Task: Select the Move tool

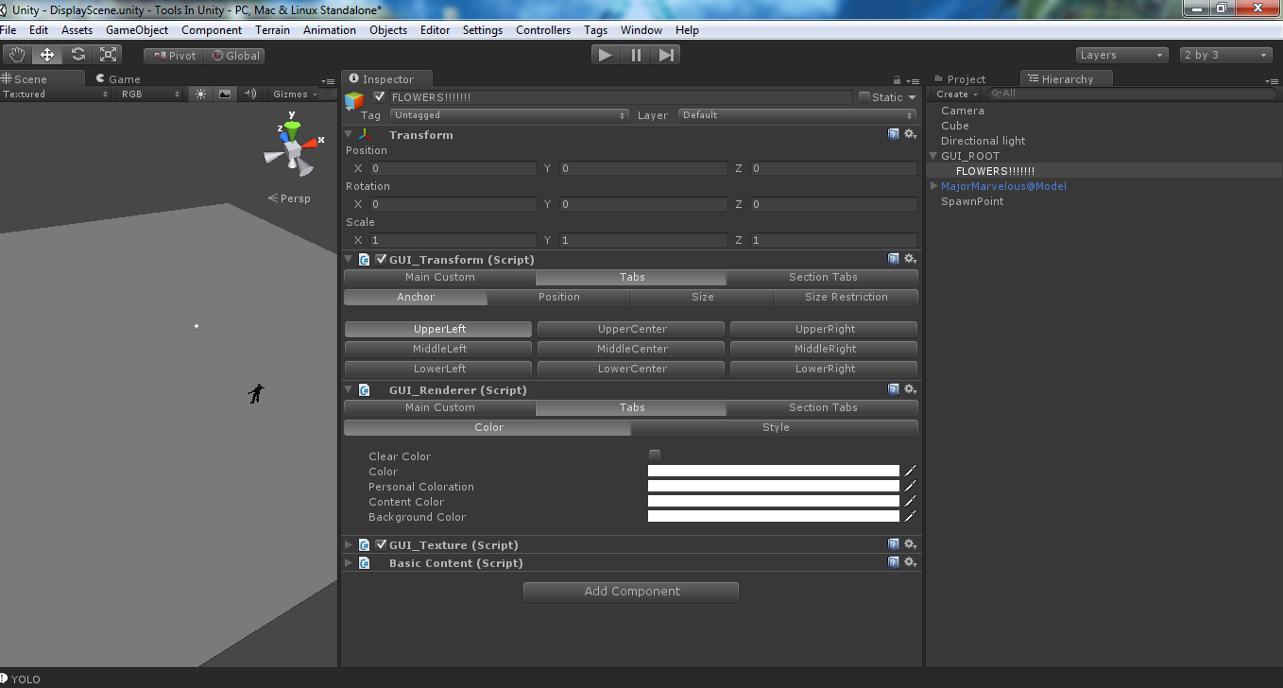Action: point(47,55)
